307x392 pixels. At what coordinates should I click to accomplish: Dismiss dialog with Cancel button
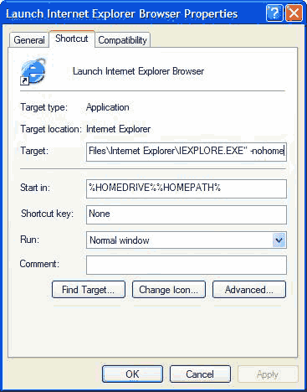(x=200, y=374)
